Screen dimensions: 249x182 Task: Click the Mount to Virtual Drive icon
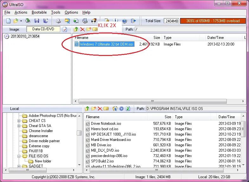(x=85, y=21)
